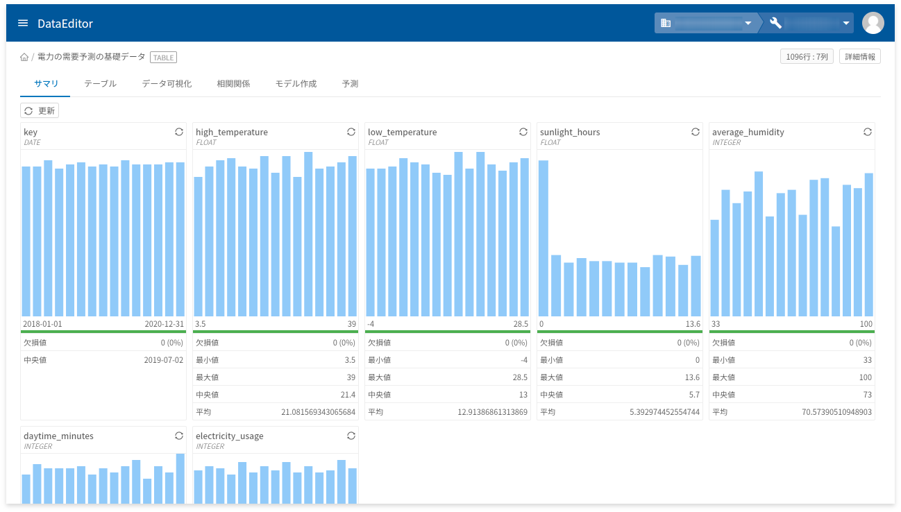The width and height of the screenshot is (901, 512).
Task: Refresh the average_humidity column card
Action: pyautogui.click(x=868, y=132)
